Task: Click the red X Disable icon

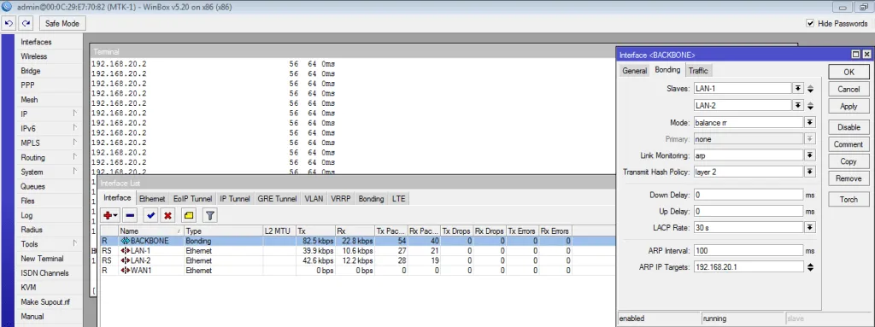Action: click(x=167, y=215)
